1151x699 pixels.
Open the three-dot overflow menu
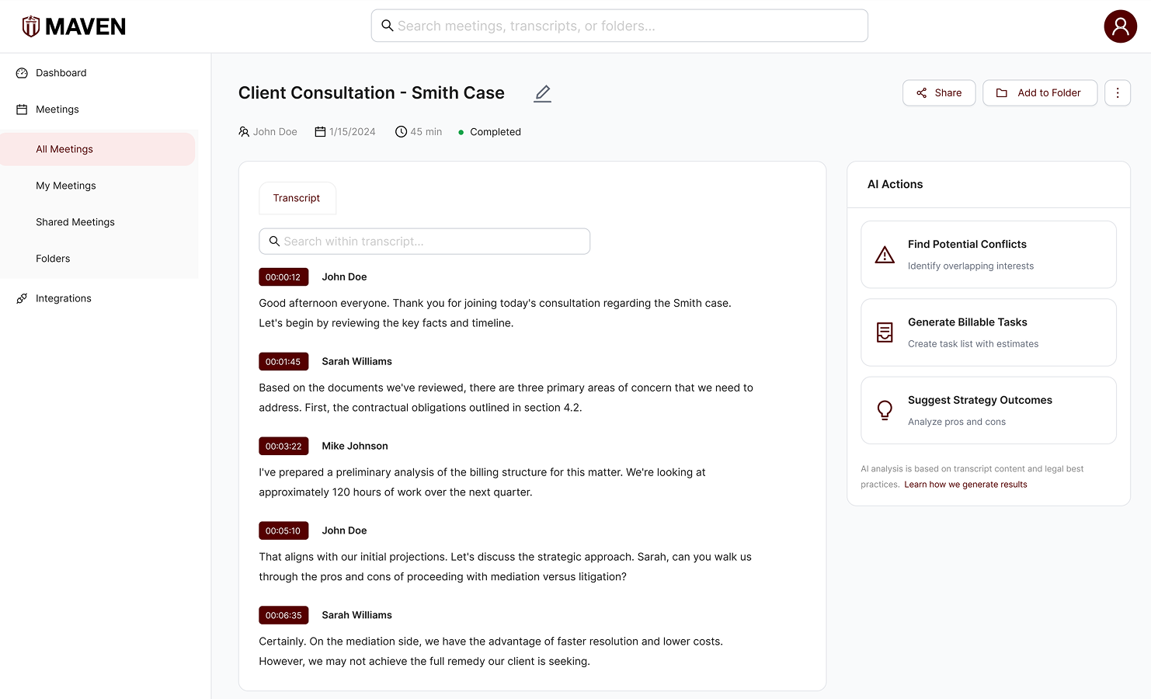1118,92
